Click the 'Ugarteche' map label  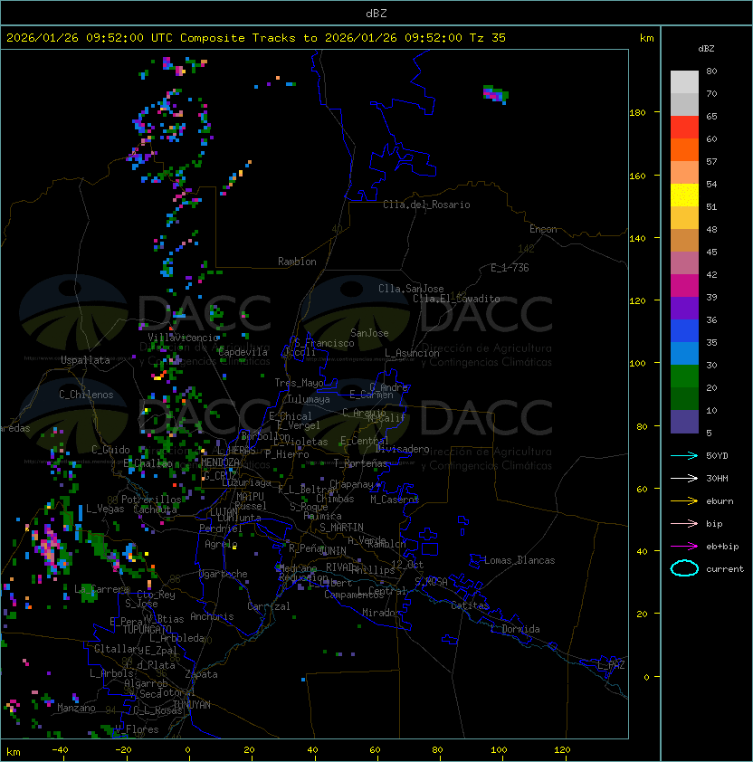(224, 575)
